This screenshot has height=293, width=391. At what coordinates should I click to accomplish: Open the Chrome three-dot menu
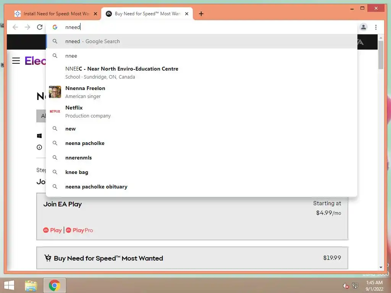point(376,27)
